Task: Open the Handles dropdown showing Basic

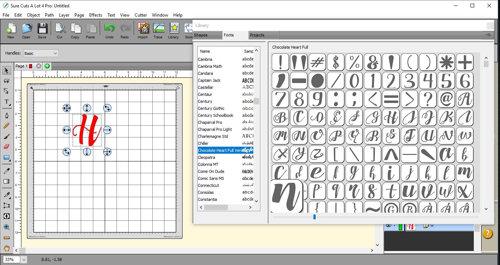Action: [41, 53]
